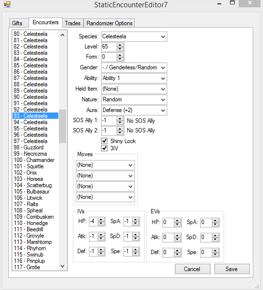
Task: Open the Trades tab
Action: pyautogui.click(x=72, y=23)
